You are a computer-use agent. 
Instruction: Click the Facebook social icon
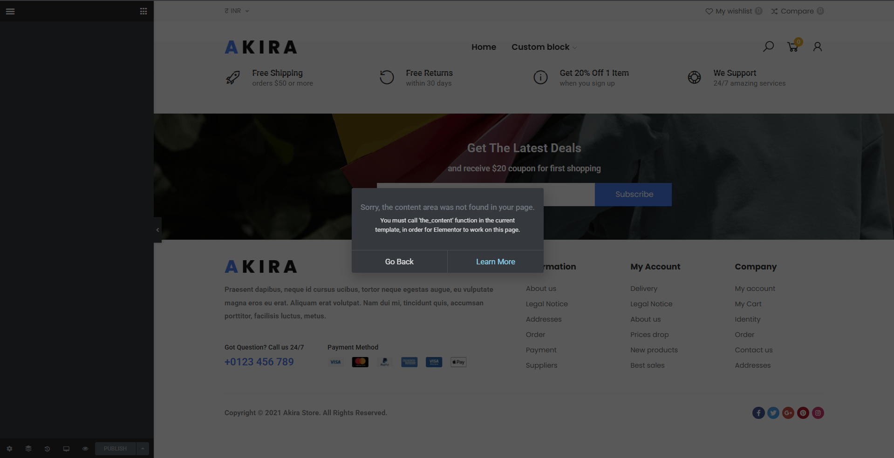click(758, 413)
